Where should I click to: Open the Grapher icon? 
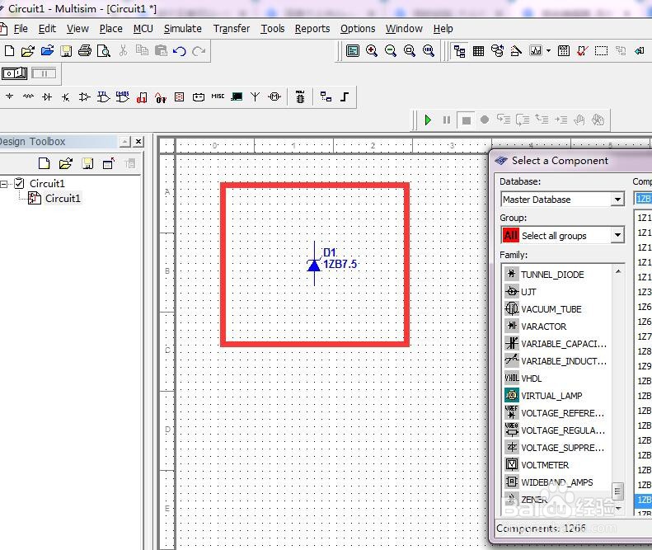(536, 51)
